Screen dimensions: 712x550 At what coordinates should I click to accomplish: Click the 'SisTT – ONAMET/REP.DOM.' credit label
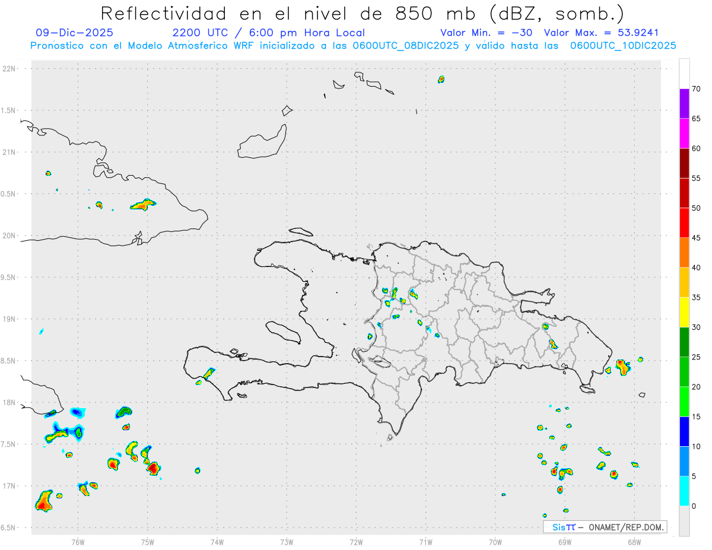605,527
